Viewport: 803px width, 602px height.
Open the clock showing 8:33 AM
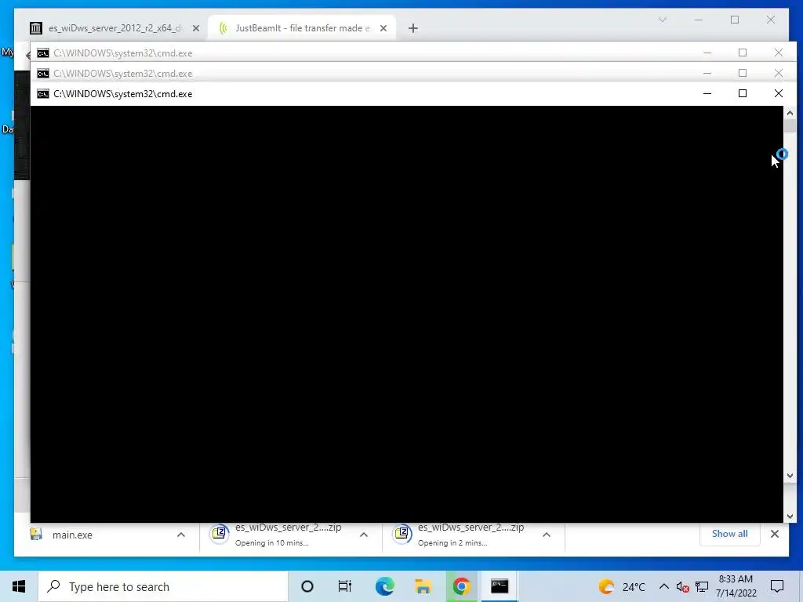[736, 586]
